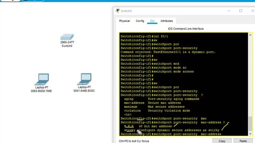Minimize the Switch0 window
The image size is (255, 143).
point(229,11)
